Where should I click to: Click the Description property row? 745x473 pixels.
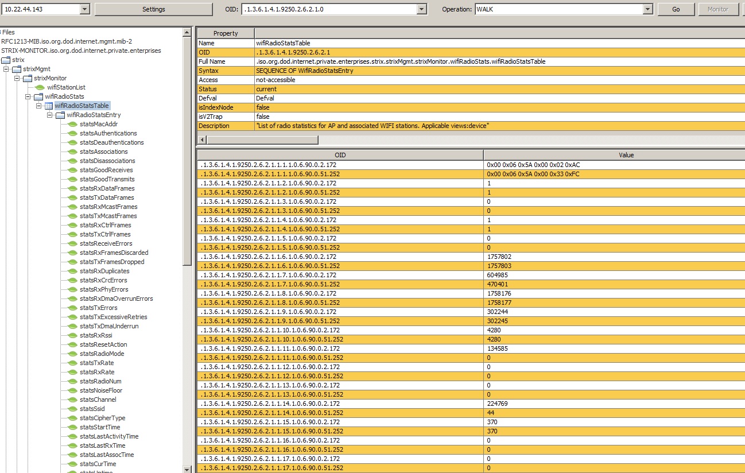[x=471, y=126]
